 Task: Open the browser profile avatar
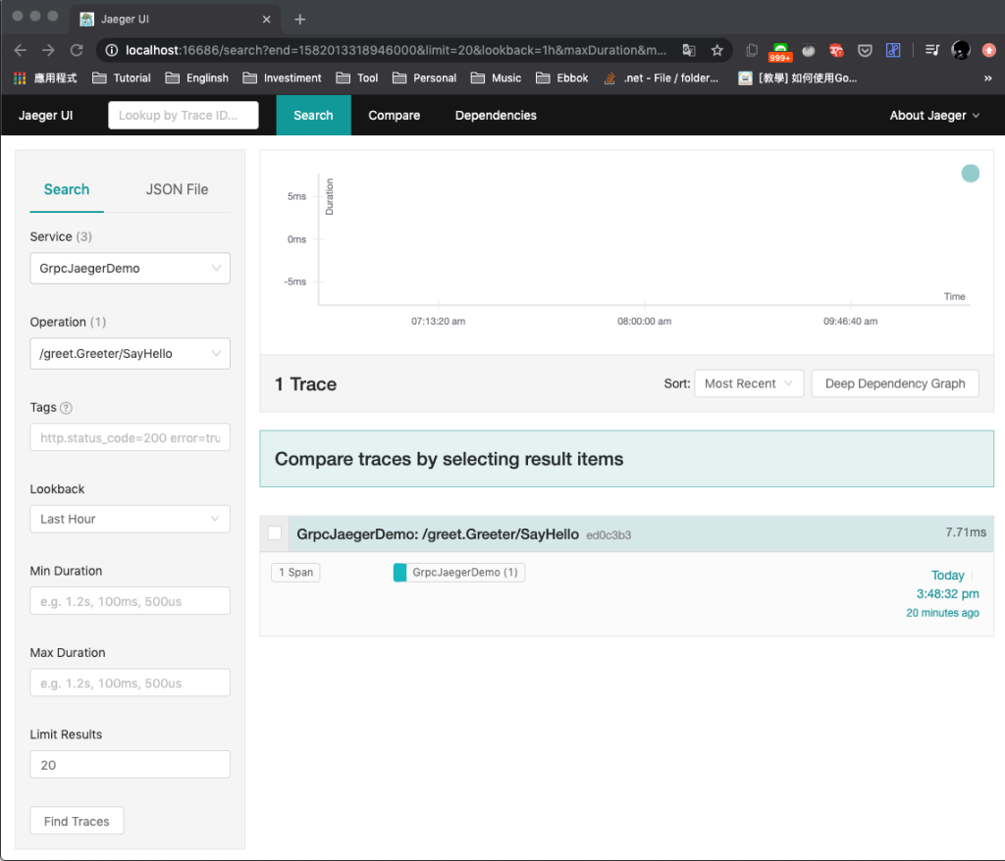961,50
